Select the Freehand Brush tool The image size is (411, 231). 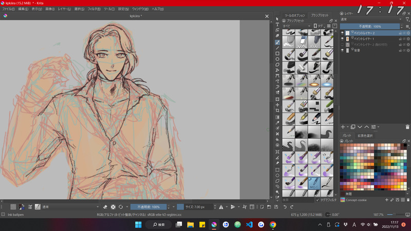[x=277, y=42]
